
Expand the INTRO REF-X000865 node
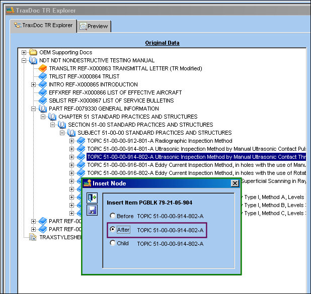(33, 84)
